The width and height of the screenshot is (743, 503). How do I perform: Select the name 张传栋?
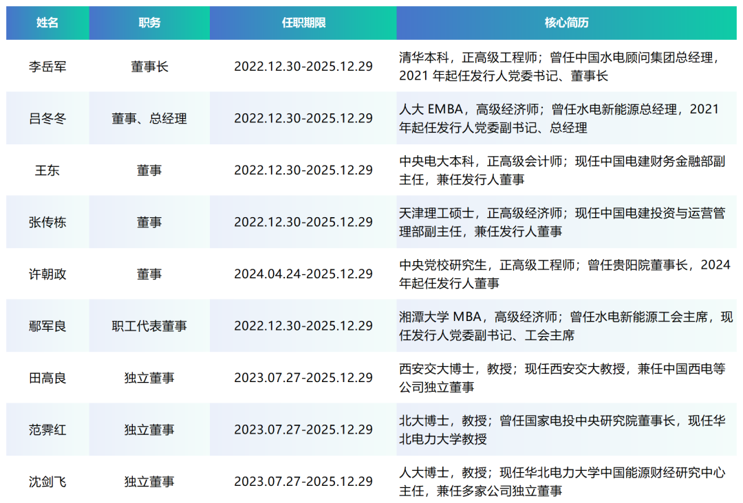(47, 223)
